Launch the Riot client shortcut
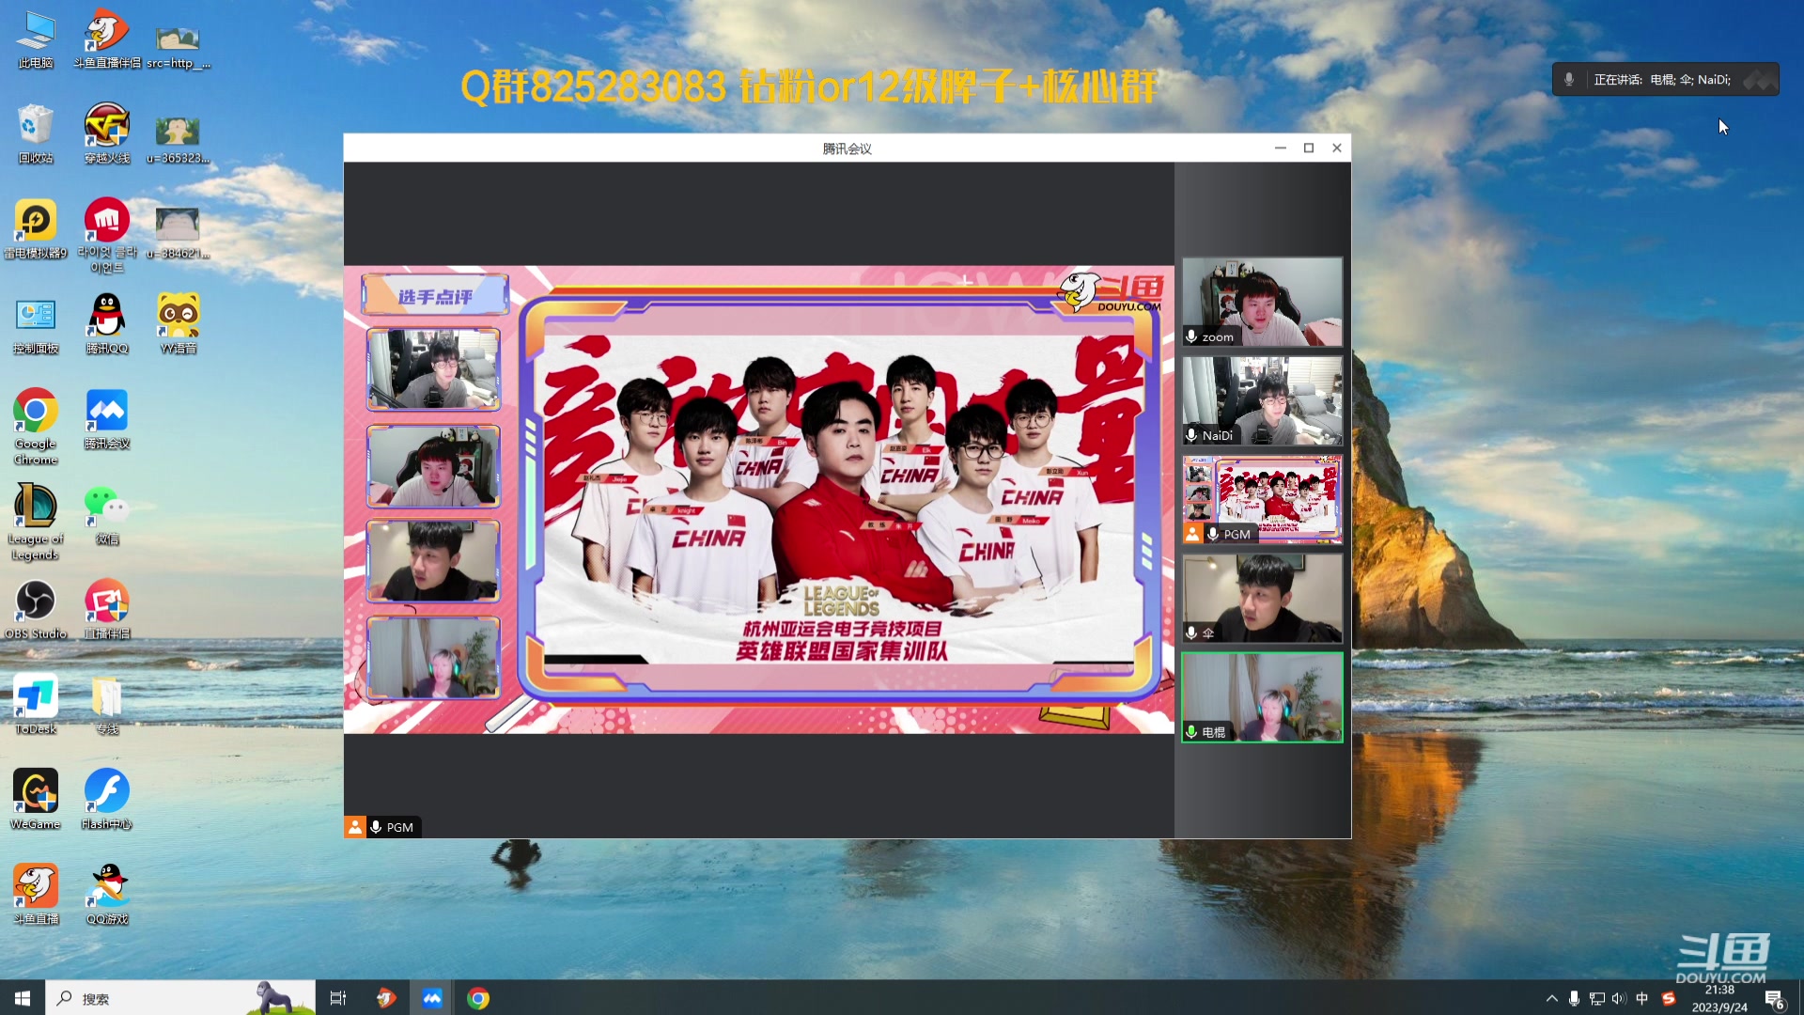1804x1015 pixels. (x=107, y=235)
